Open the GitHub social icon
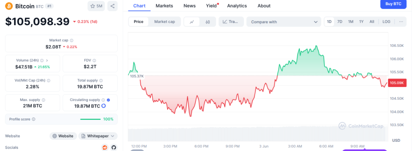Screen dimensions: 412x151 coord(113,147)
